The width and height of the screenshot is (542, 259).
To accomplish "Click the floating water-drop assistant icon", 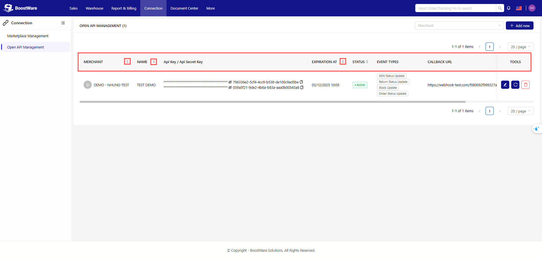I will click(536, 129).
